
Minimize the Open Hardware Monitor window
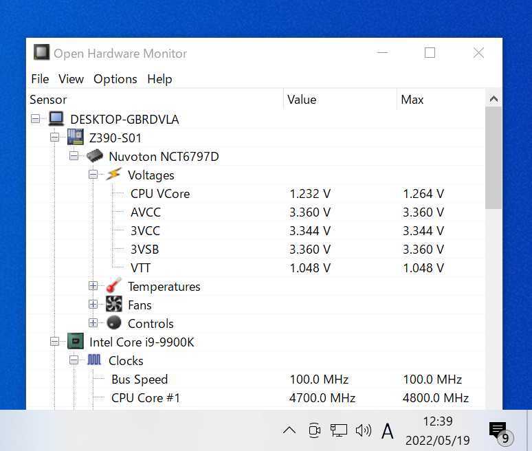click(x=382, y=53)
